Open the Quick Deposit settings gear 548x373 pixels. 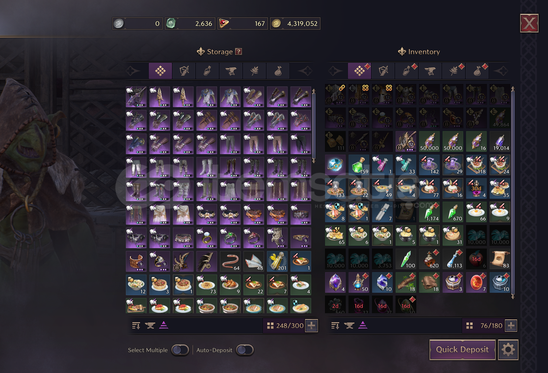[508, 350]
